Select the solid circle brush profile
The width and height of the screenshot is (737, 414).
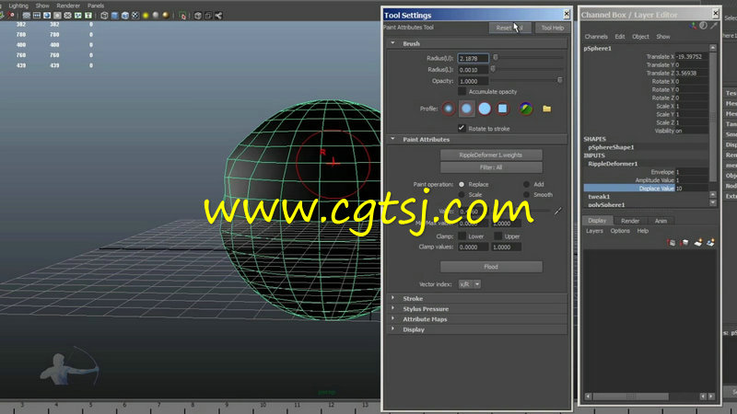485,109
